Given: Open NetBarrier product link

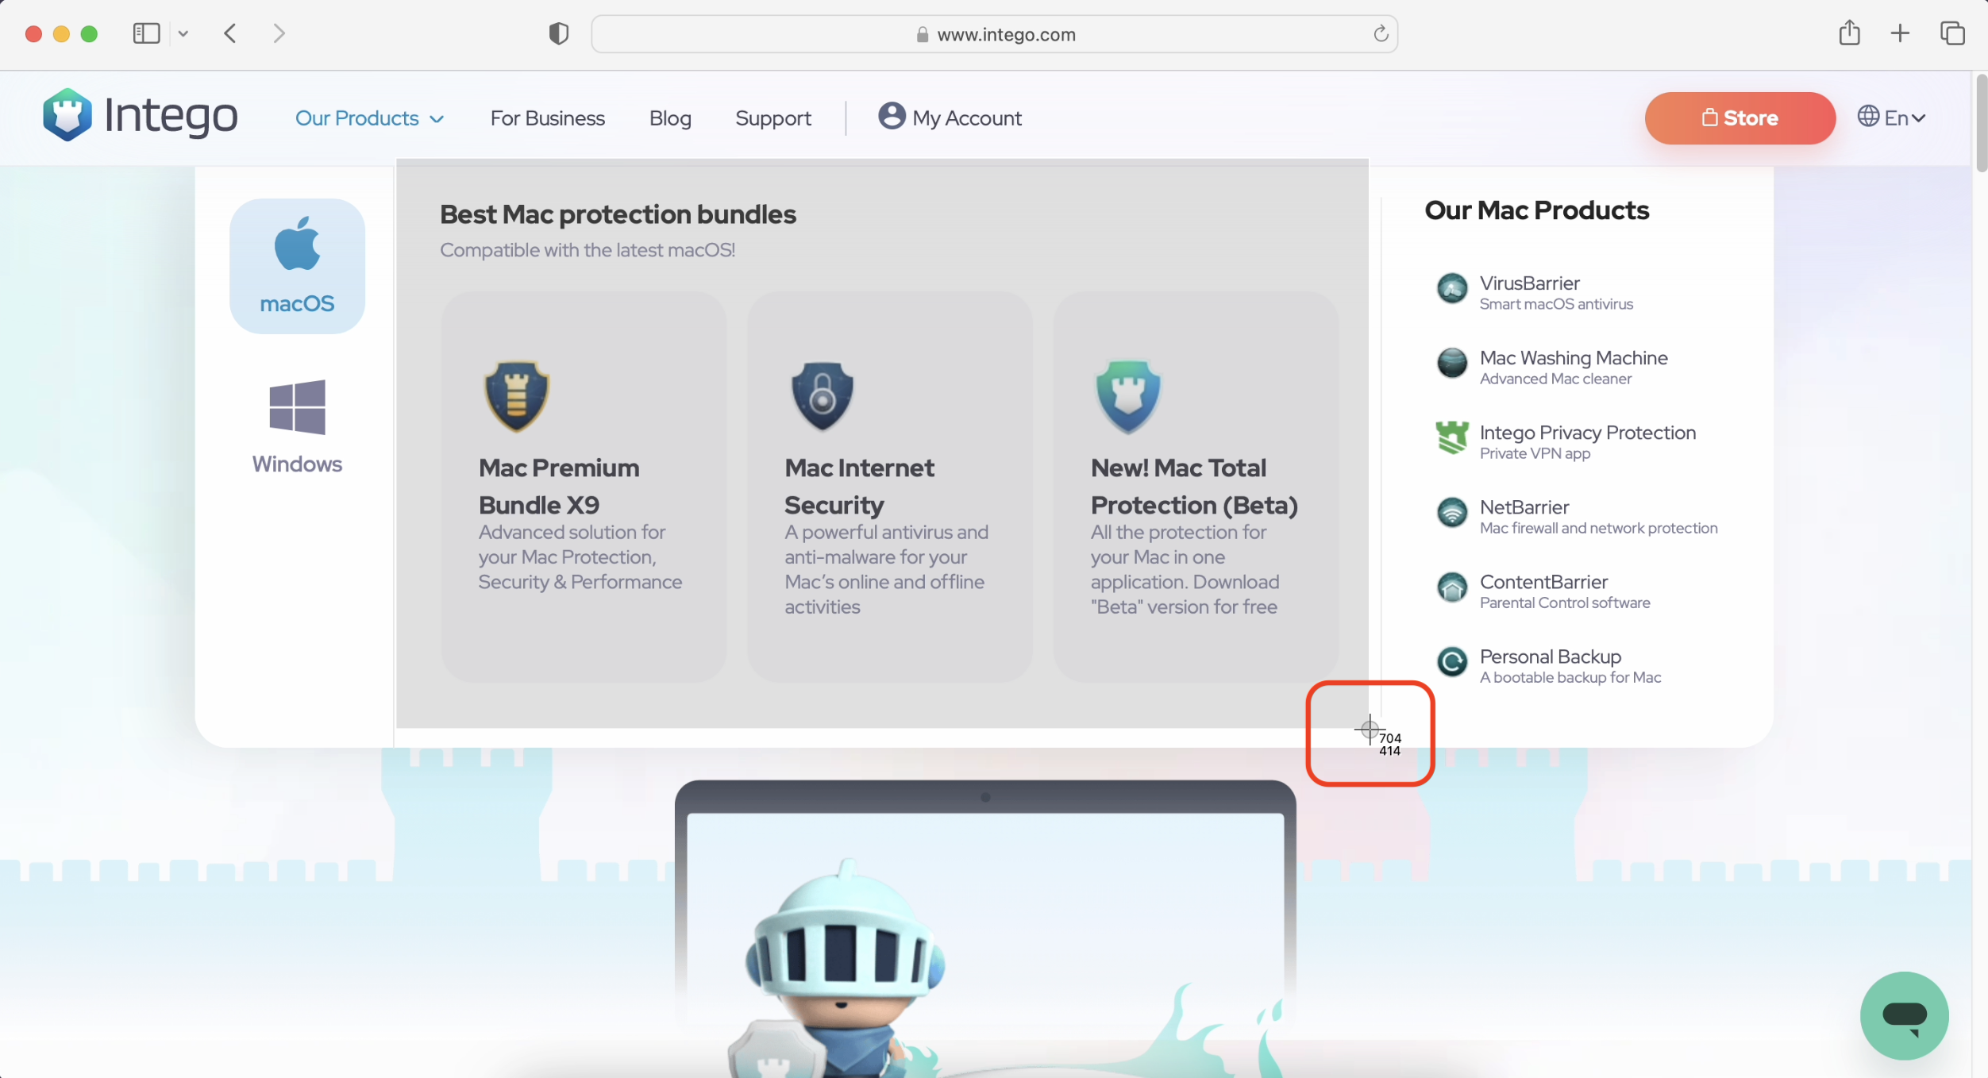Looking at the screenshot, I should pos(1524,507).
